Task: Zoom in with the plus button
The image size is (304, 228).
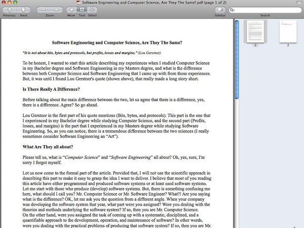Action: click(56, 10)
